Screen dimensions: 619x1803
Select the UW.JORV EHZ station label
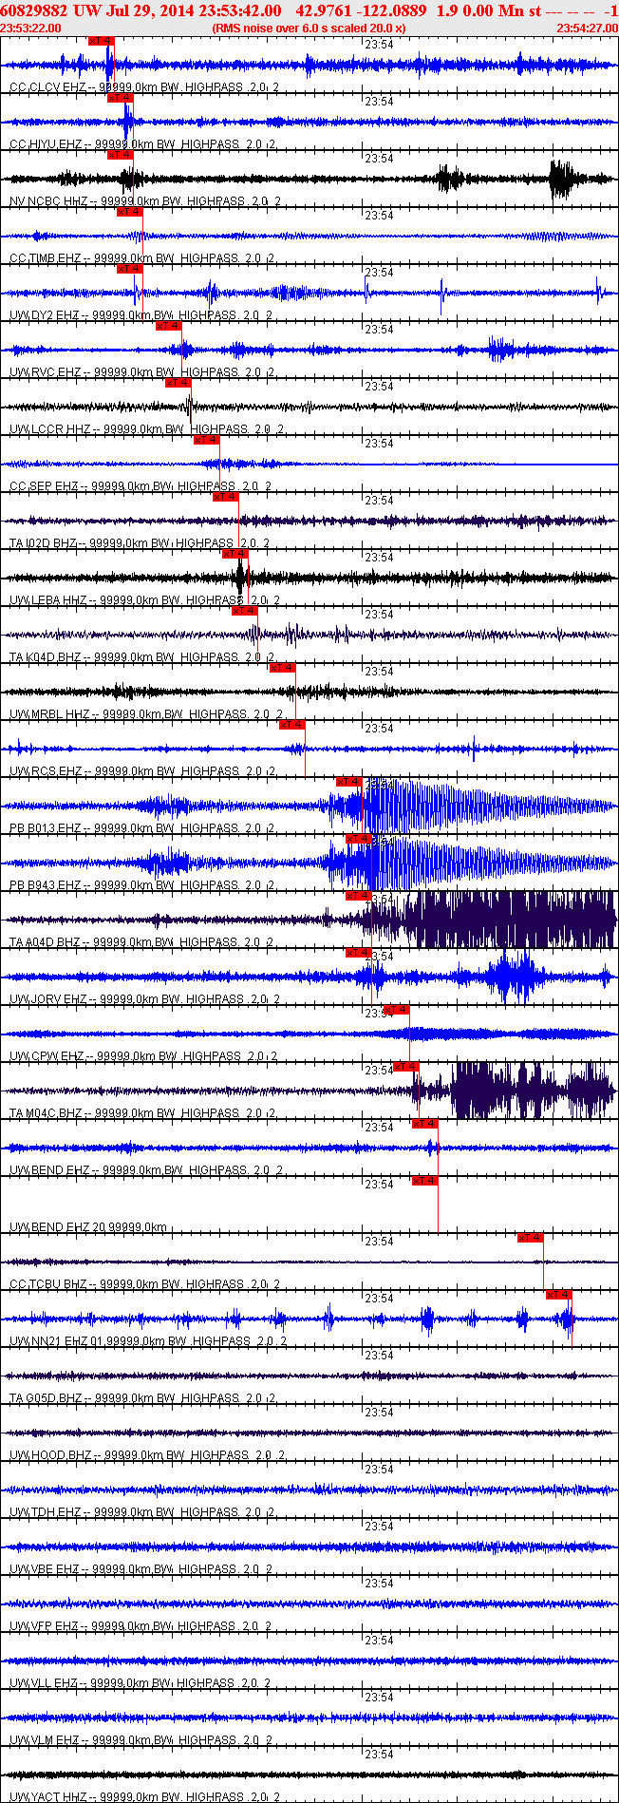[x=144, y=999]
